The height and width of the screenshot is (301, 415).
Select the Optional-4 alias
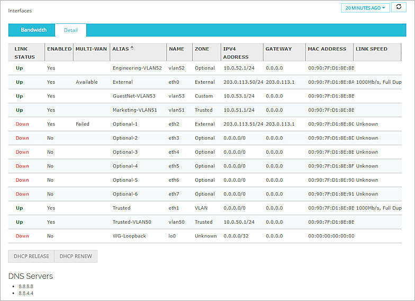pyautogui.click(x=125, y=166)
